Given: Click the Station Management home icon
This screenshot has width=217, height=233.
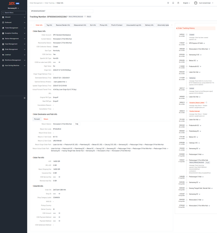Looking at the screenshot, I should click(3, 39).
